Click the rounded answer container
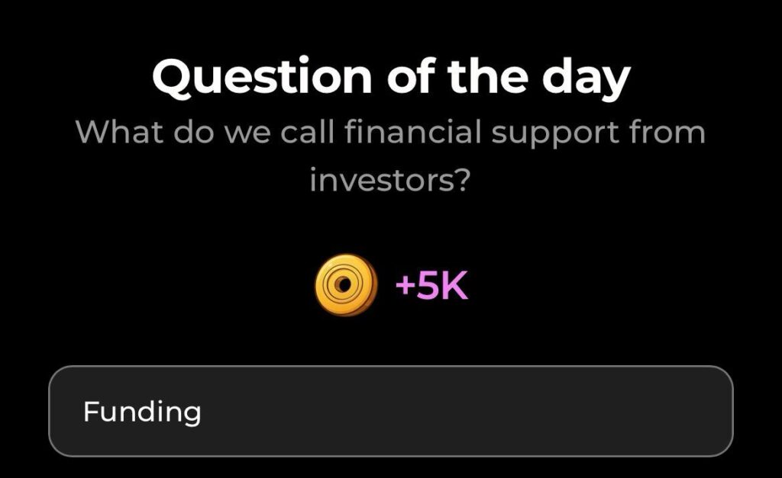782x478 pixels. pyautogui.click(x=391, y=412)
